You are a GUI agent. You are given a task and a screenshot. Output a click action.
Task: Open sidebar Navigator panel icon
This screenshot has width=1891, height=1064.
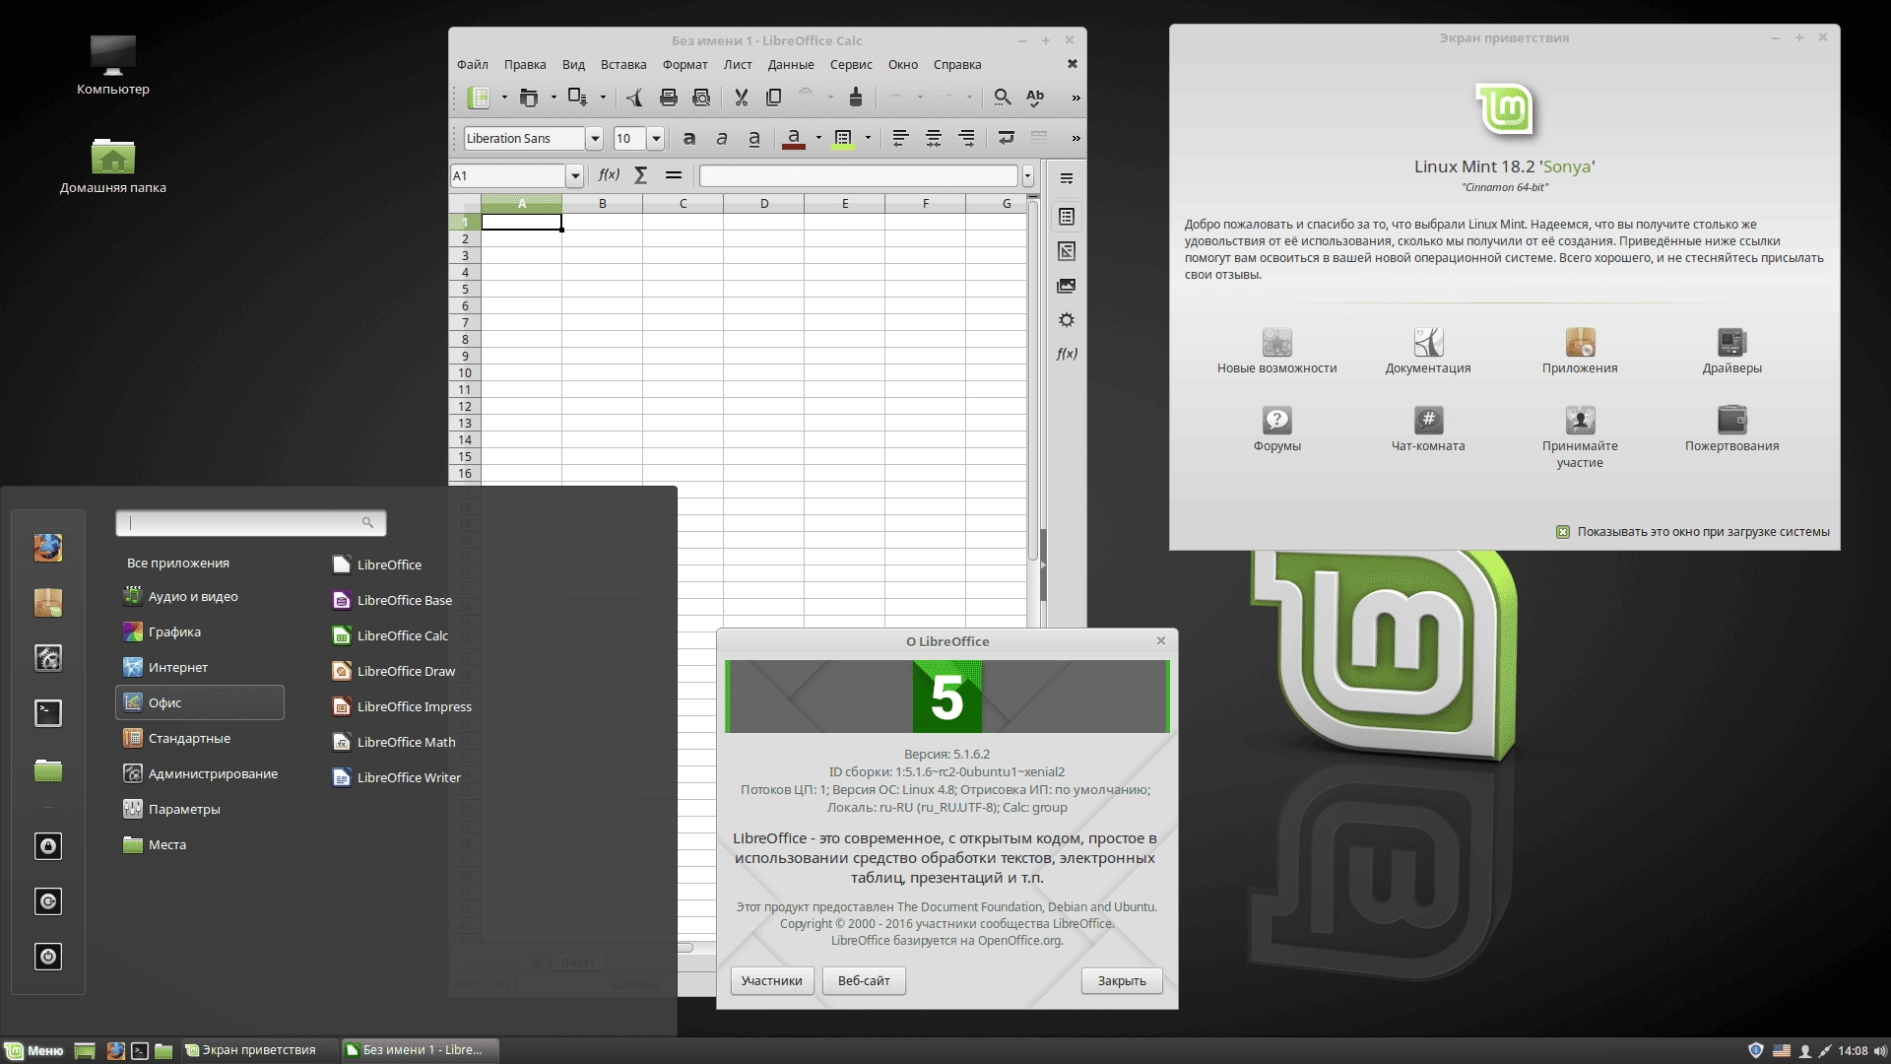1067,320
